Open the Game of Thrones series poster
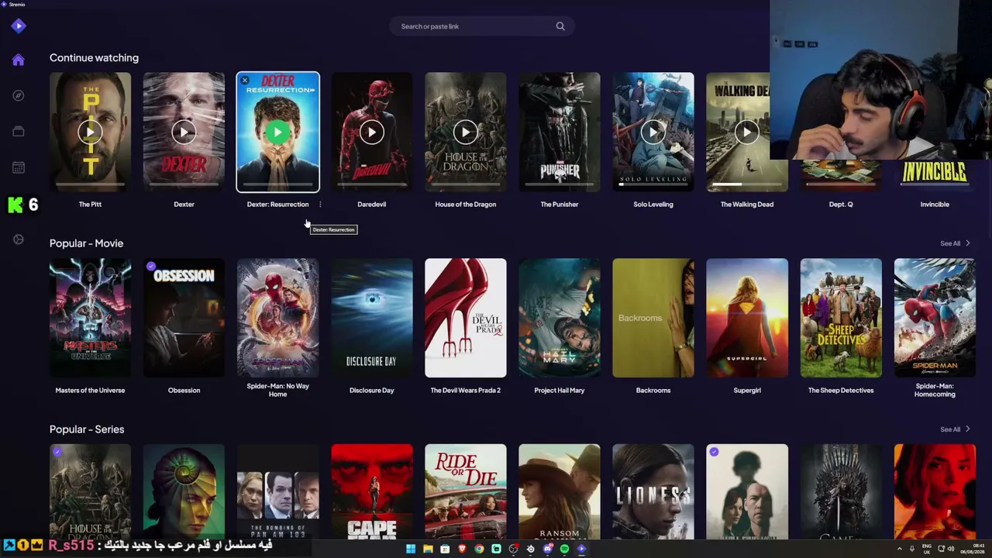The image size is (992, 558). 840,491
